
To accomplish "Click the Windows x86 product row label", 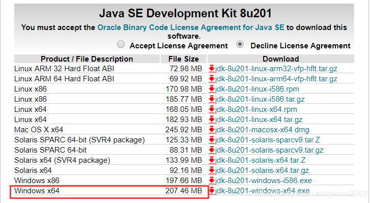I will click(x=37, y=181).
